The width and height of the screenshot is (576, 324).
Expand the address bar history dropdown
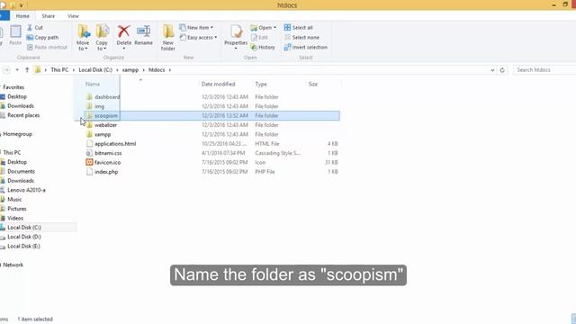point(492,70)
